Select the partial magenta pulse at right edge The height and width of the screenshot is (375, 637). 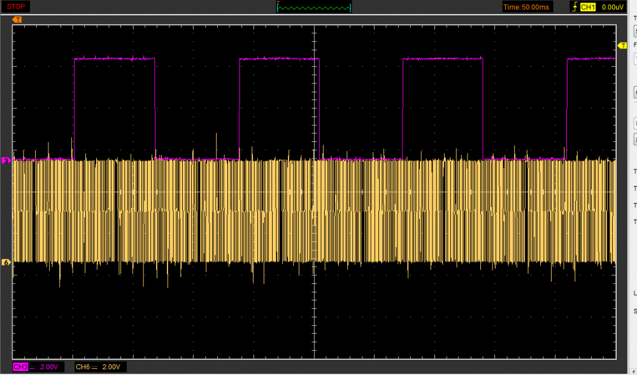pos(590,59)
